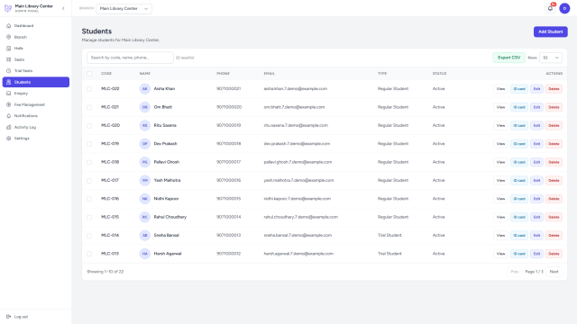Click email sneha.bansal.7.demo@example.com

tap(298, 235)
